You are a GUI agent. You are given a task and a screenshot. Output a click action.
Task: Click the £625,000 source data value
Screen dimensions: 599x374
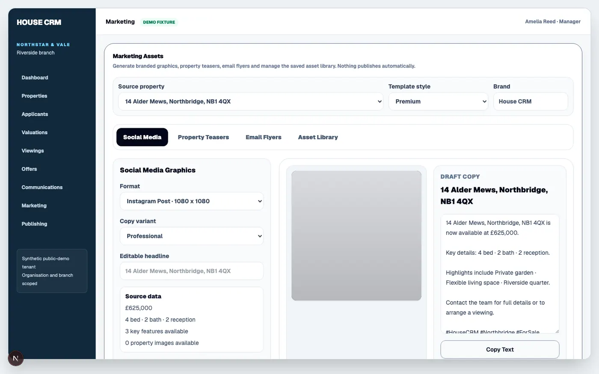point(139,308)
